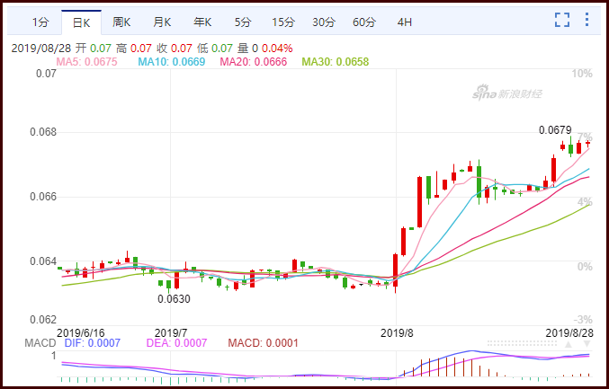Click the MA5 indicator label
609x389 pixels.
pos(86,62)
